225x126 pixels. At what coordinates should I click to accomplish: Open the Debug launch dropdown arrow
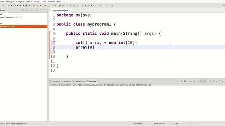click(12, 6)
